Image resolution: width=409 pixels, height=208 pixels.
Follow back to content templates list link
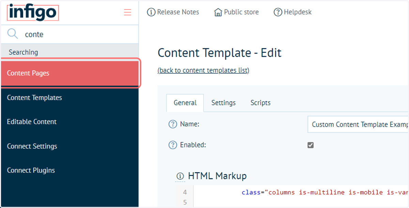(x=203, y=70)
